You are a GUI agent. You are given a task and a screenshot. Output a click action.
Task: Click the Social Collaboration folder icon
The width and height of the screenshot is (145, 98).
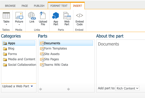pos(5,65)
